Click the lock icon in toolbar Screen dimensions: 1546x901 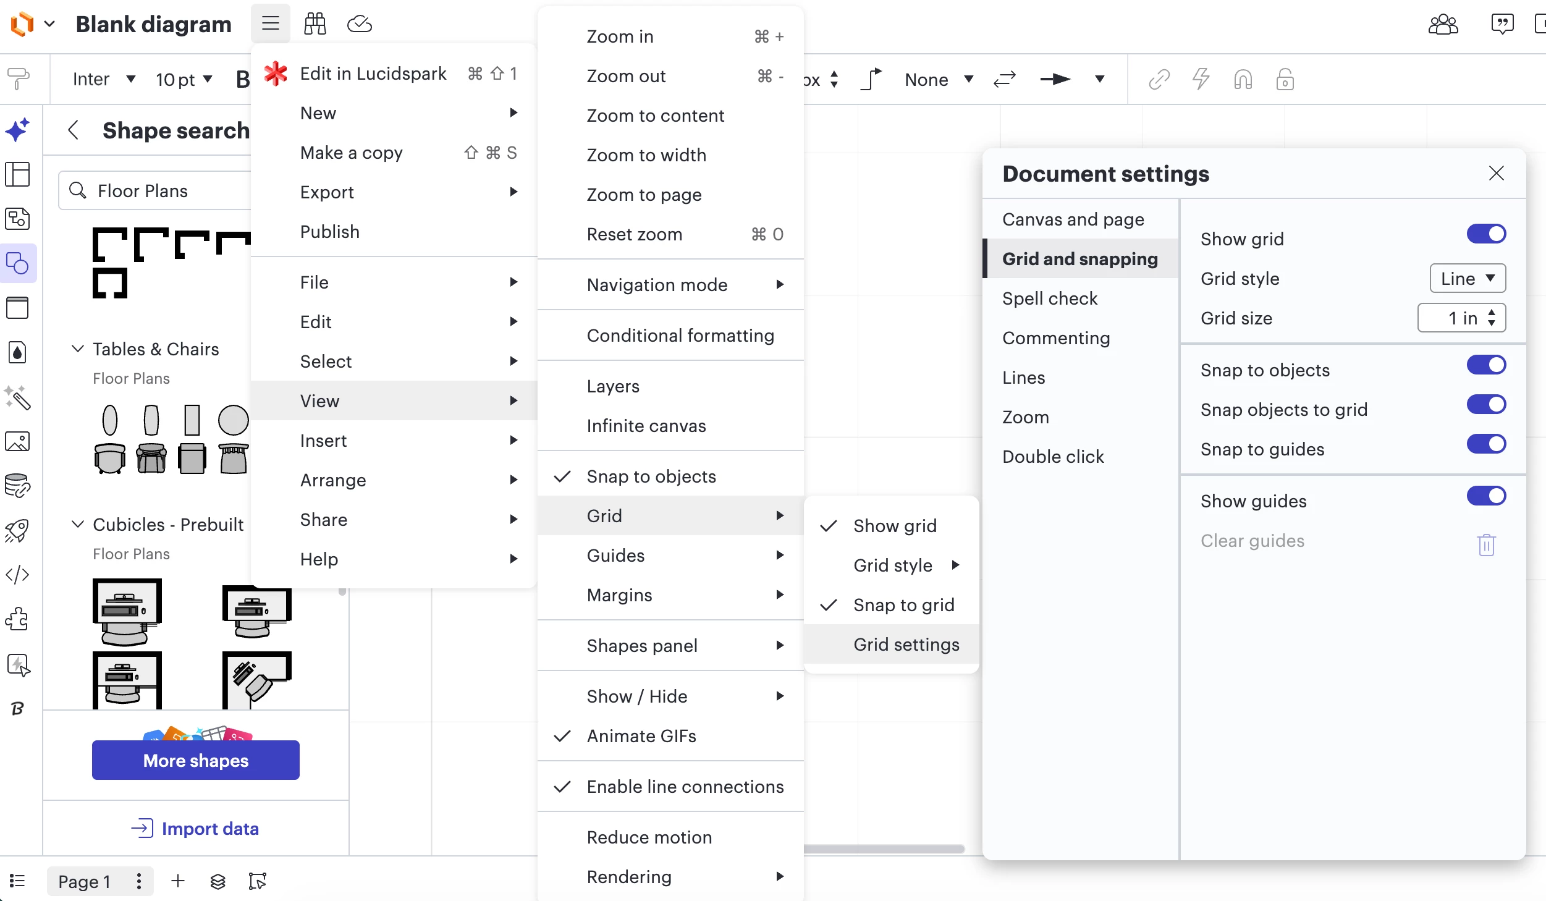coord(1285,79)
